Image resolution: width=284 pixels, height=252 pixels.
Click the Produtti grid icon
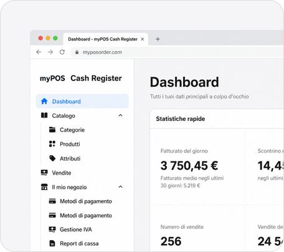point(52,144)
